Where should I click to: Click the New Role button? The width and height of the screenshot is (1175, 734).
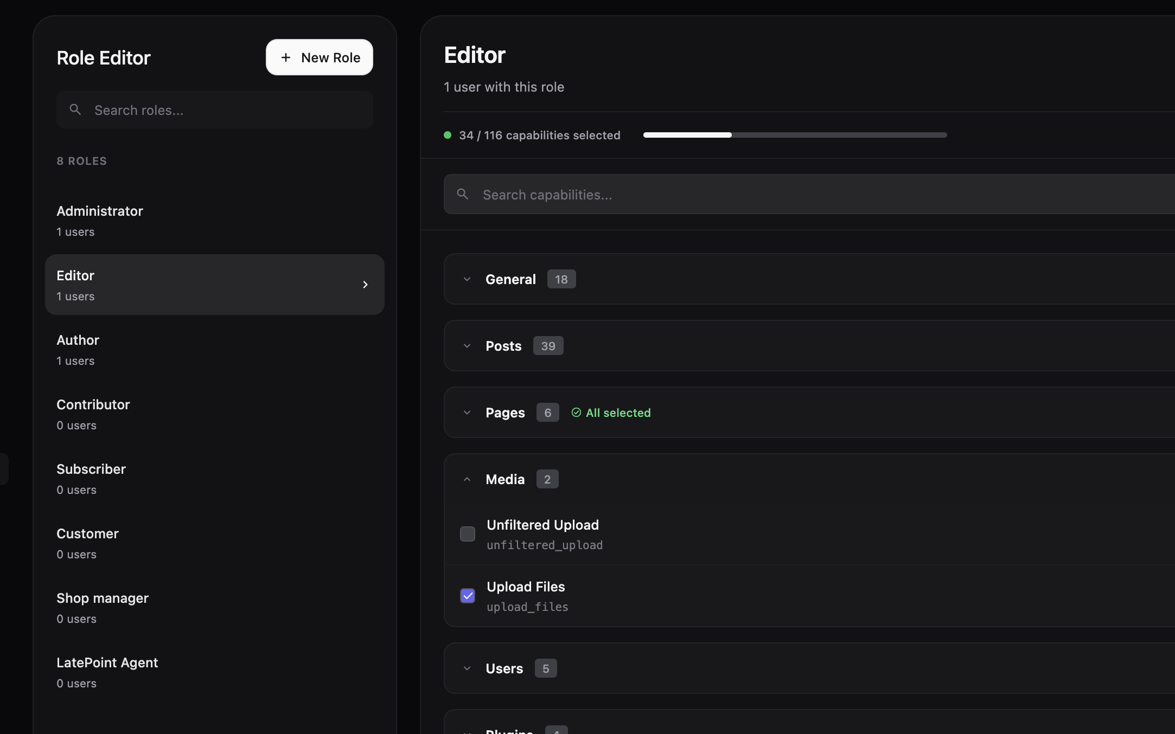(x=319, y=57)
